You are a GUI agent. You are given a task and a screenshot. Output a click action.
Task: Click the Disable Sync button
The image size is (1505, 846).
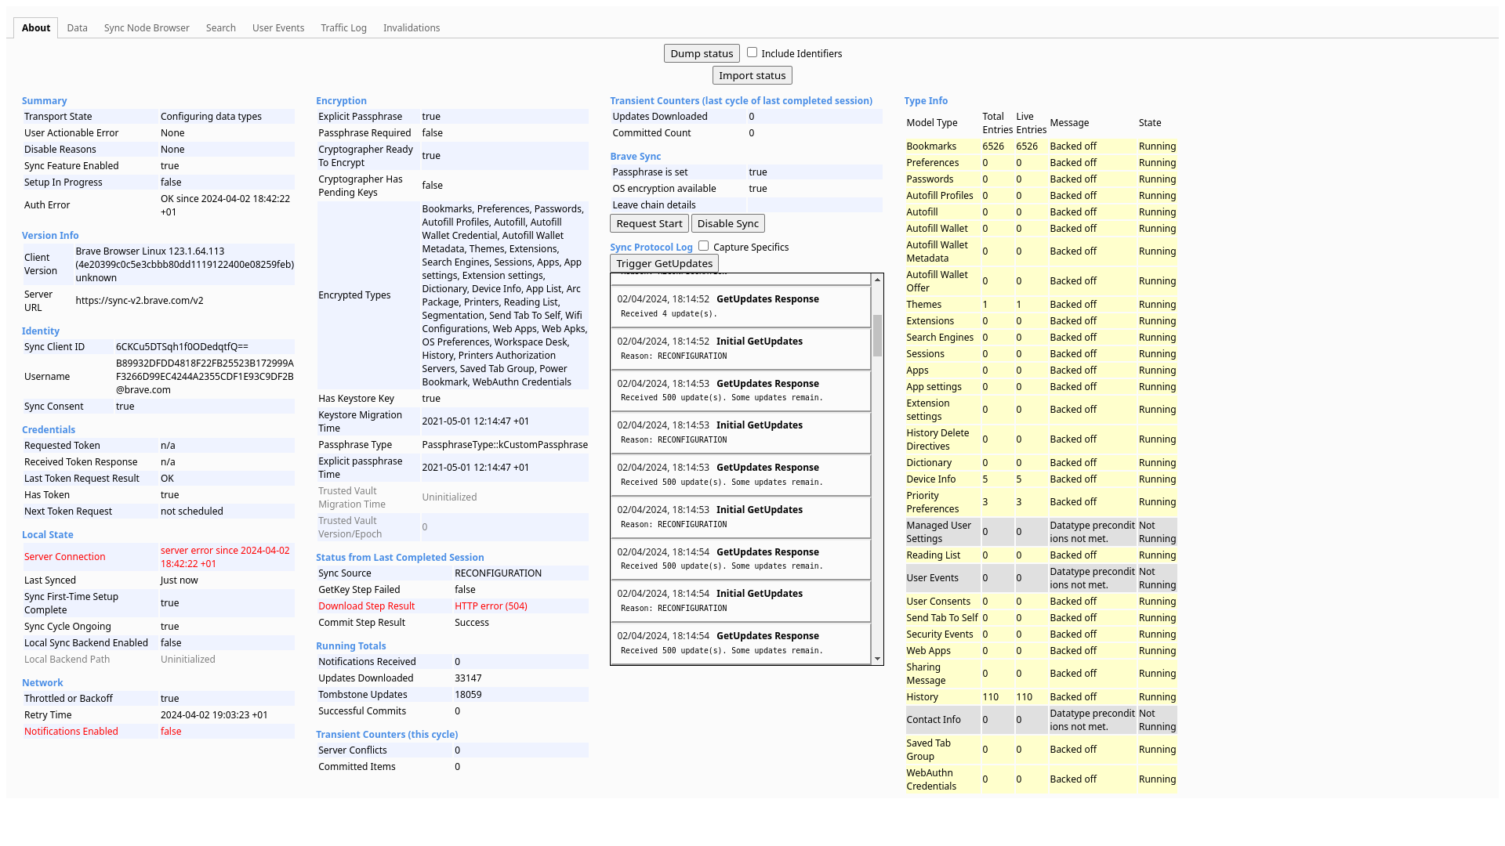click(727, 223)
